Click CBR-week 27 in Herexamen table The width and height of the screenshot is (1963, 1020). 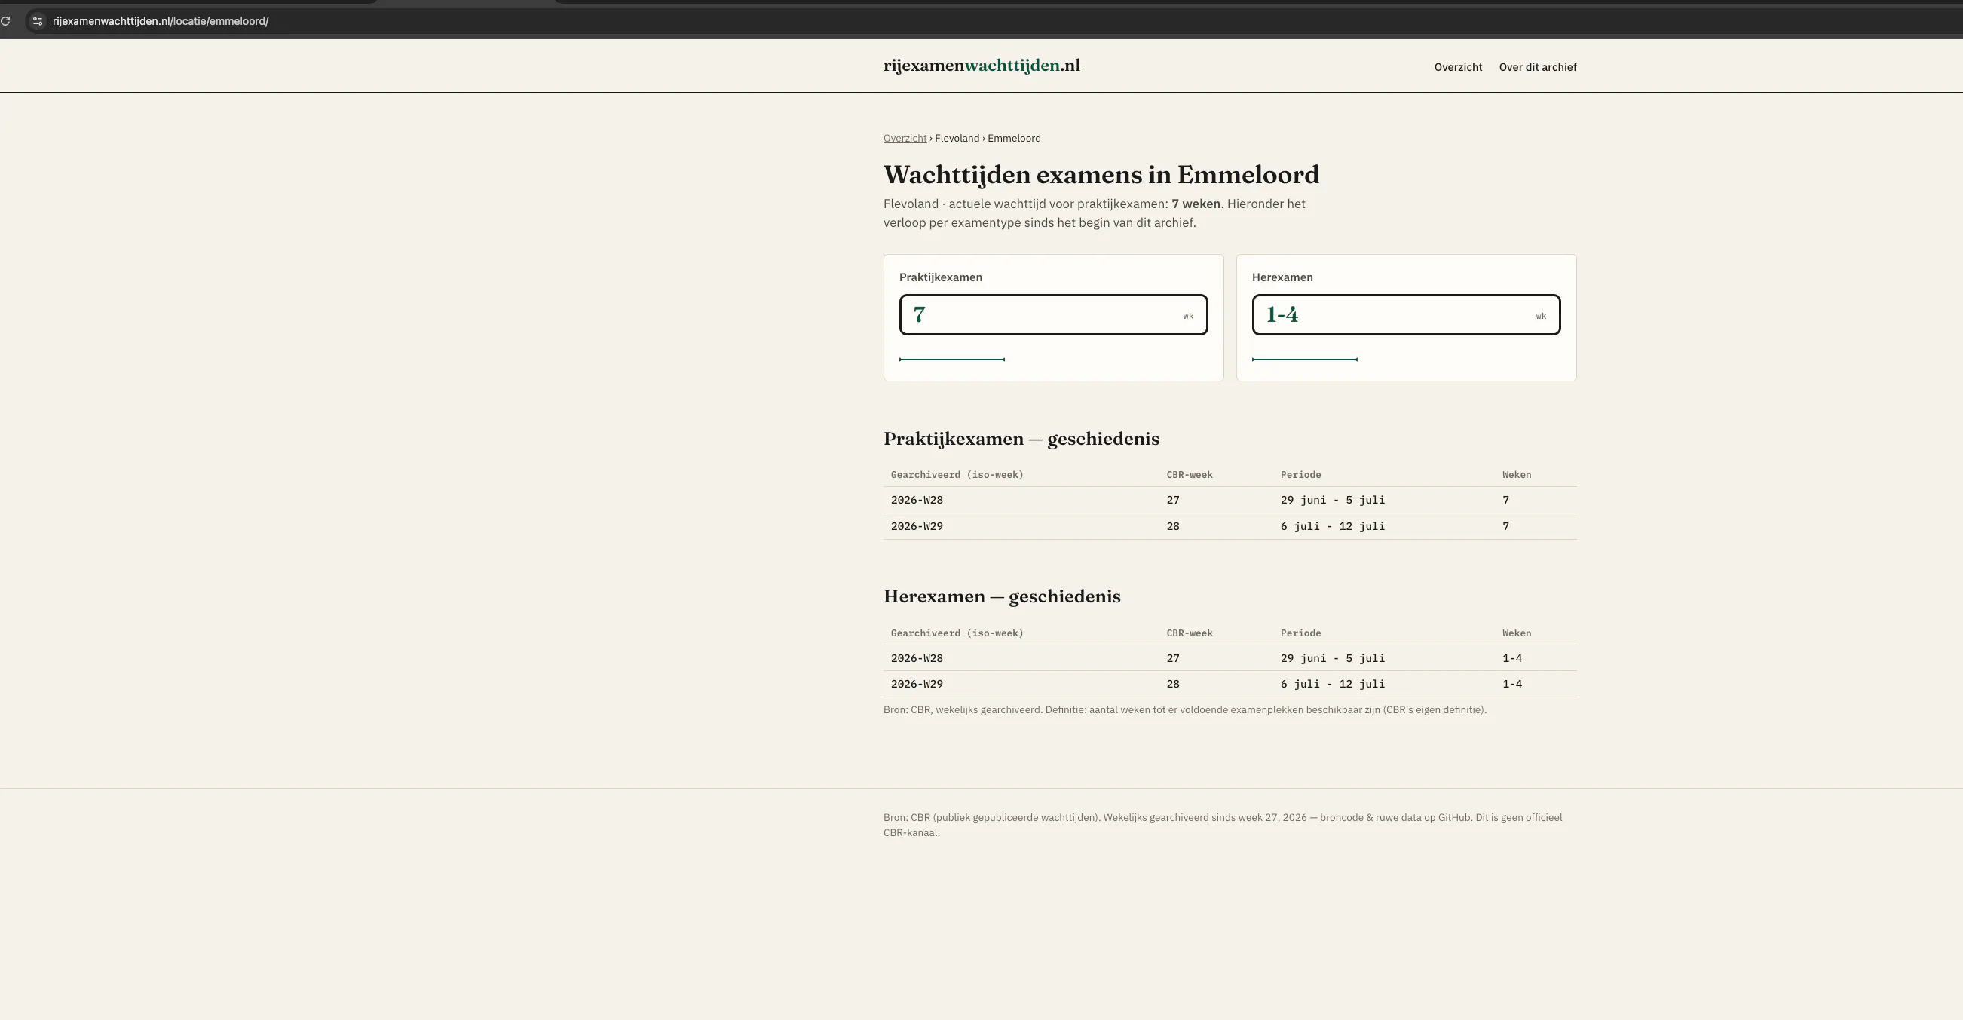click(x=1173, y=658)
